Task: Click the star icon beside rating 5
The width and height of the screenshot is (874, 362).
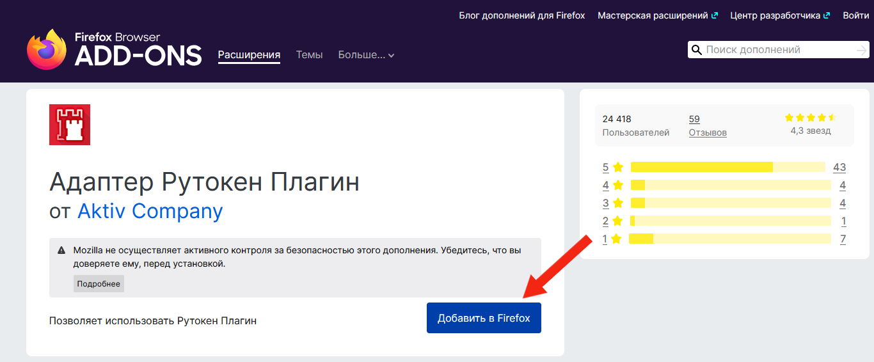Action: (617, 167)
